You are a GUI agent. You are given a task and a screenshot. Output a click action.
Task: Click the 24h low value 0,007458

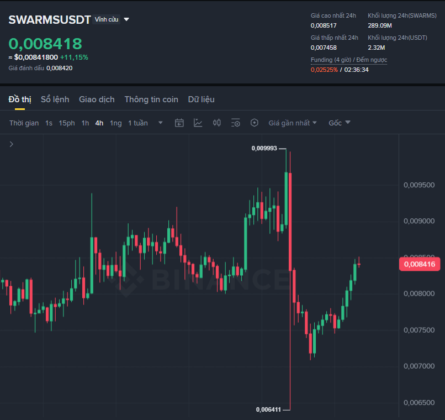(324, 48)
